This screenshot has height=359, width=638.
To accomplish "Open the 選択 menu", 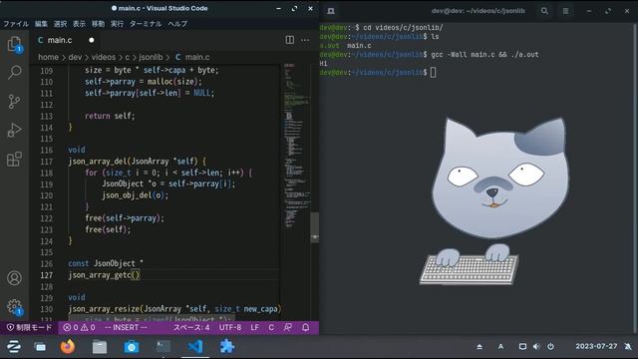I will point(60,24).
